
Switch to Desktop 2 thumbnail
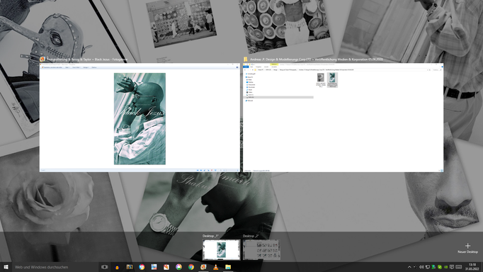pos(261,250)
